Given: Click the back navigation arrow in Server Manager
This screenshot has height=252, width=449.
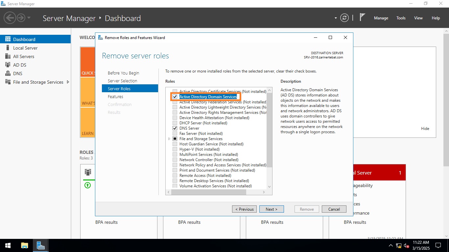Looking at the screenshot, I should (x=10, y=18).
